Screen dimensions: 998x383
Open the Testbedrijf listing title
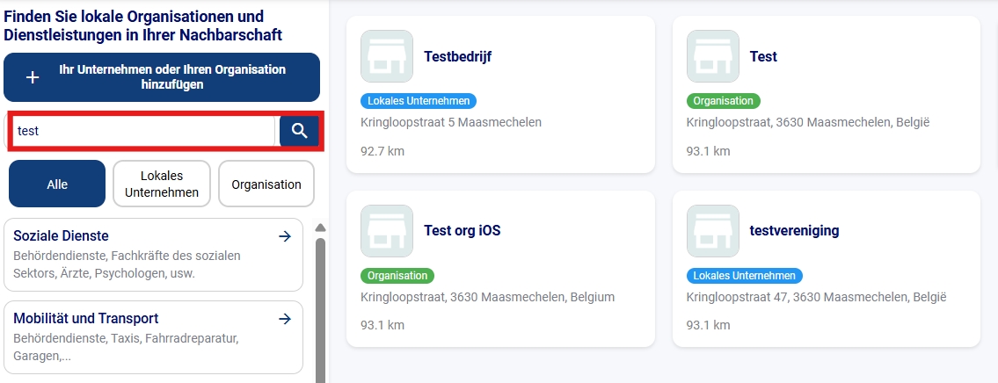(457, 56)
